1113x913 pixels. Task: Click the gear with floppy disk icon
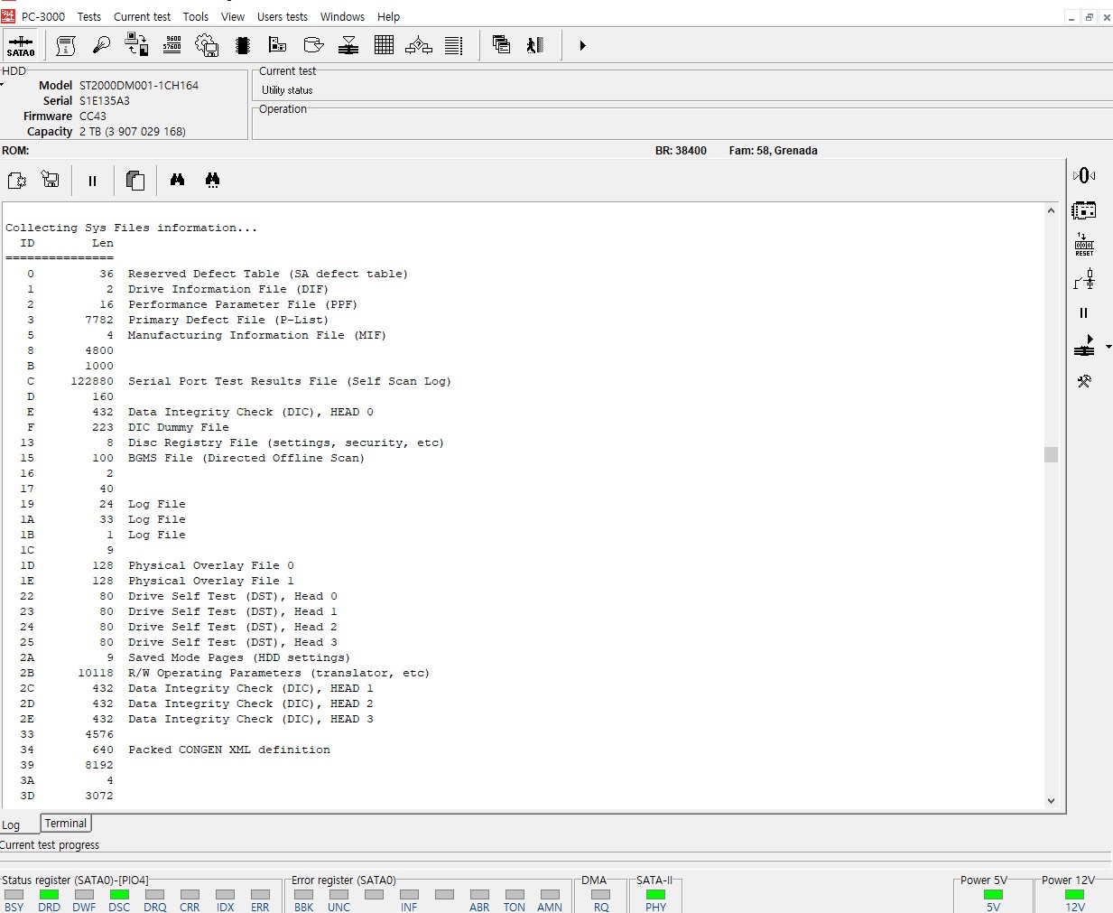(207, 45)
